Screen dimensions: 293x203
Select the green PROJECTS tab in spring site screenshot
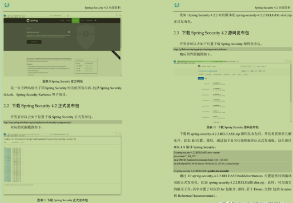76,20
